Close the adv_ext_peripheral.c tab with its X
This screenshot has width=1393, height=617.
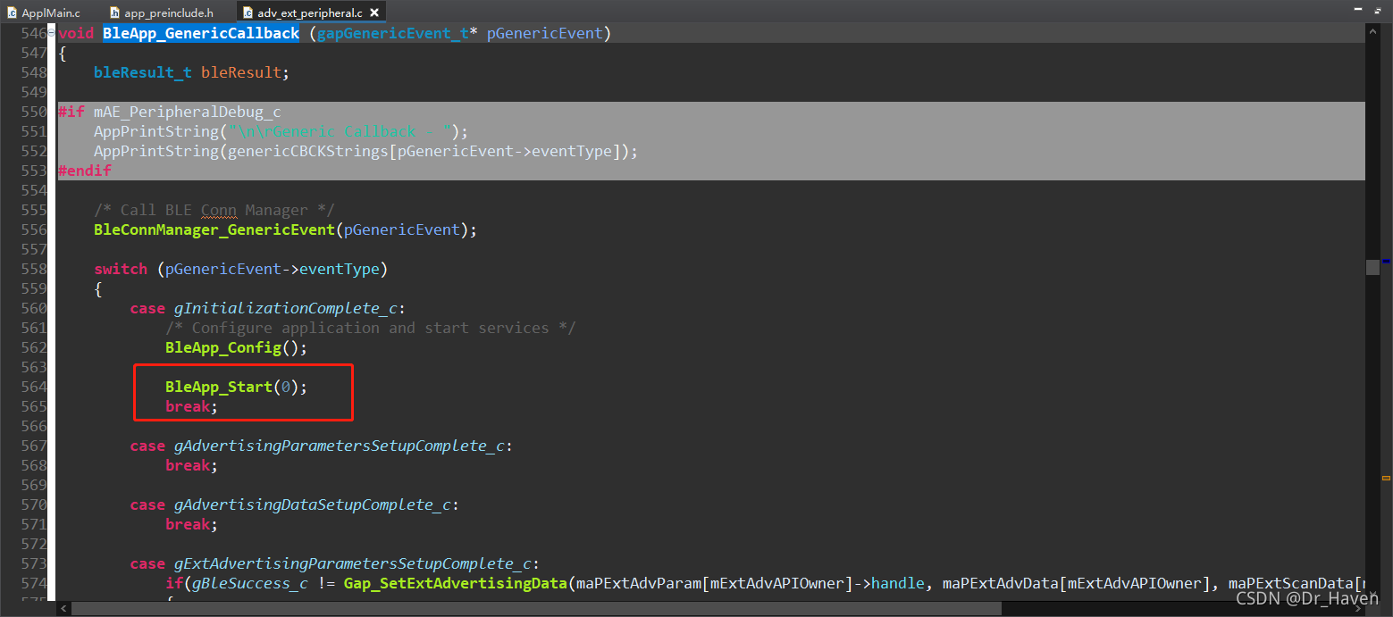point(374,13)
